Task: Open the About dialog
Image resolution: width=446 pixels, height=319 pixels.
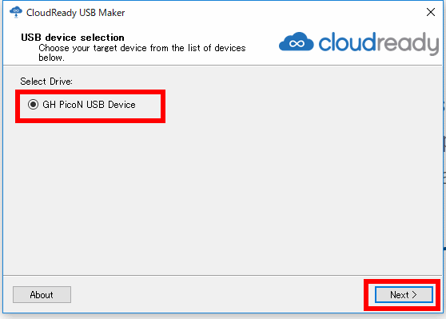Action: (x=42, y=294)
